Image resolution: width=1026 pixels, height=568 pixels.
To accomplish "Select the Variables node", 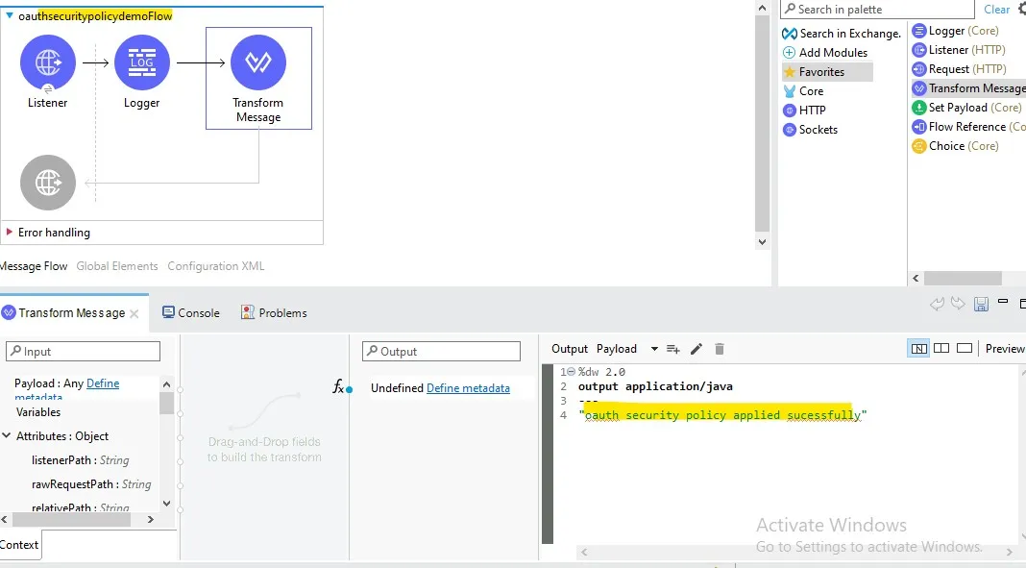I will click(x=38, y=412).
